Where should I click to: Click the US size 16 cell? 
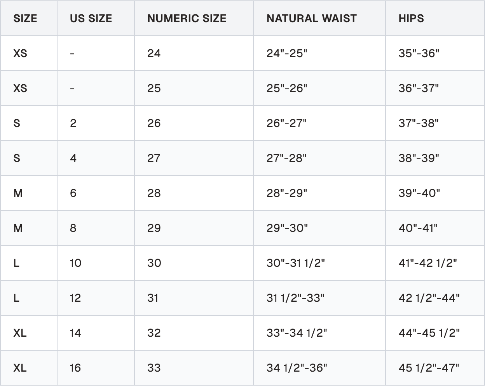[96, 368]
